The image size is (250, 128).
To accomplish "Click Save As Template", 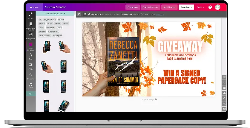I will click(151, 7).
